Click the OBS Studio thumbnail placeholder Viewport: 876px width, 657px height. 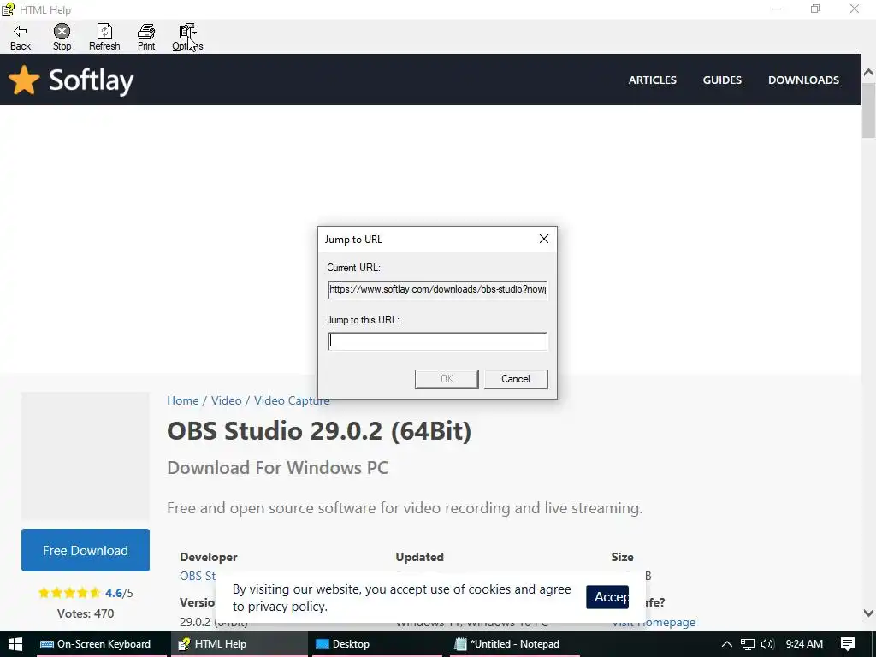(86, 456)
